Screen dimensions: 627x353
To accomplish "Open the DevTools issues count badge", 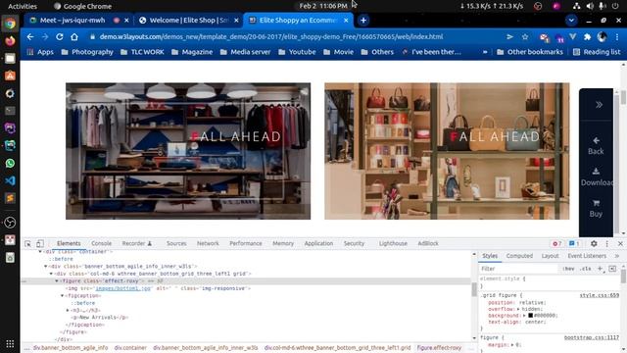I will coord(574,243).
